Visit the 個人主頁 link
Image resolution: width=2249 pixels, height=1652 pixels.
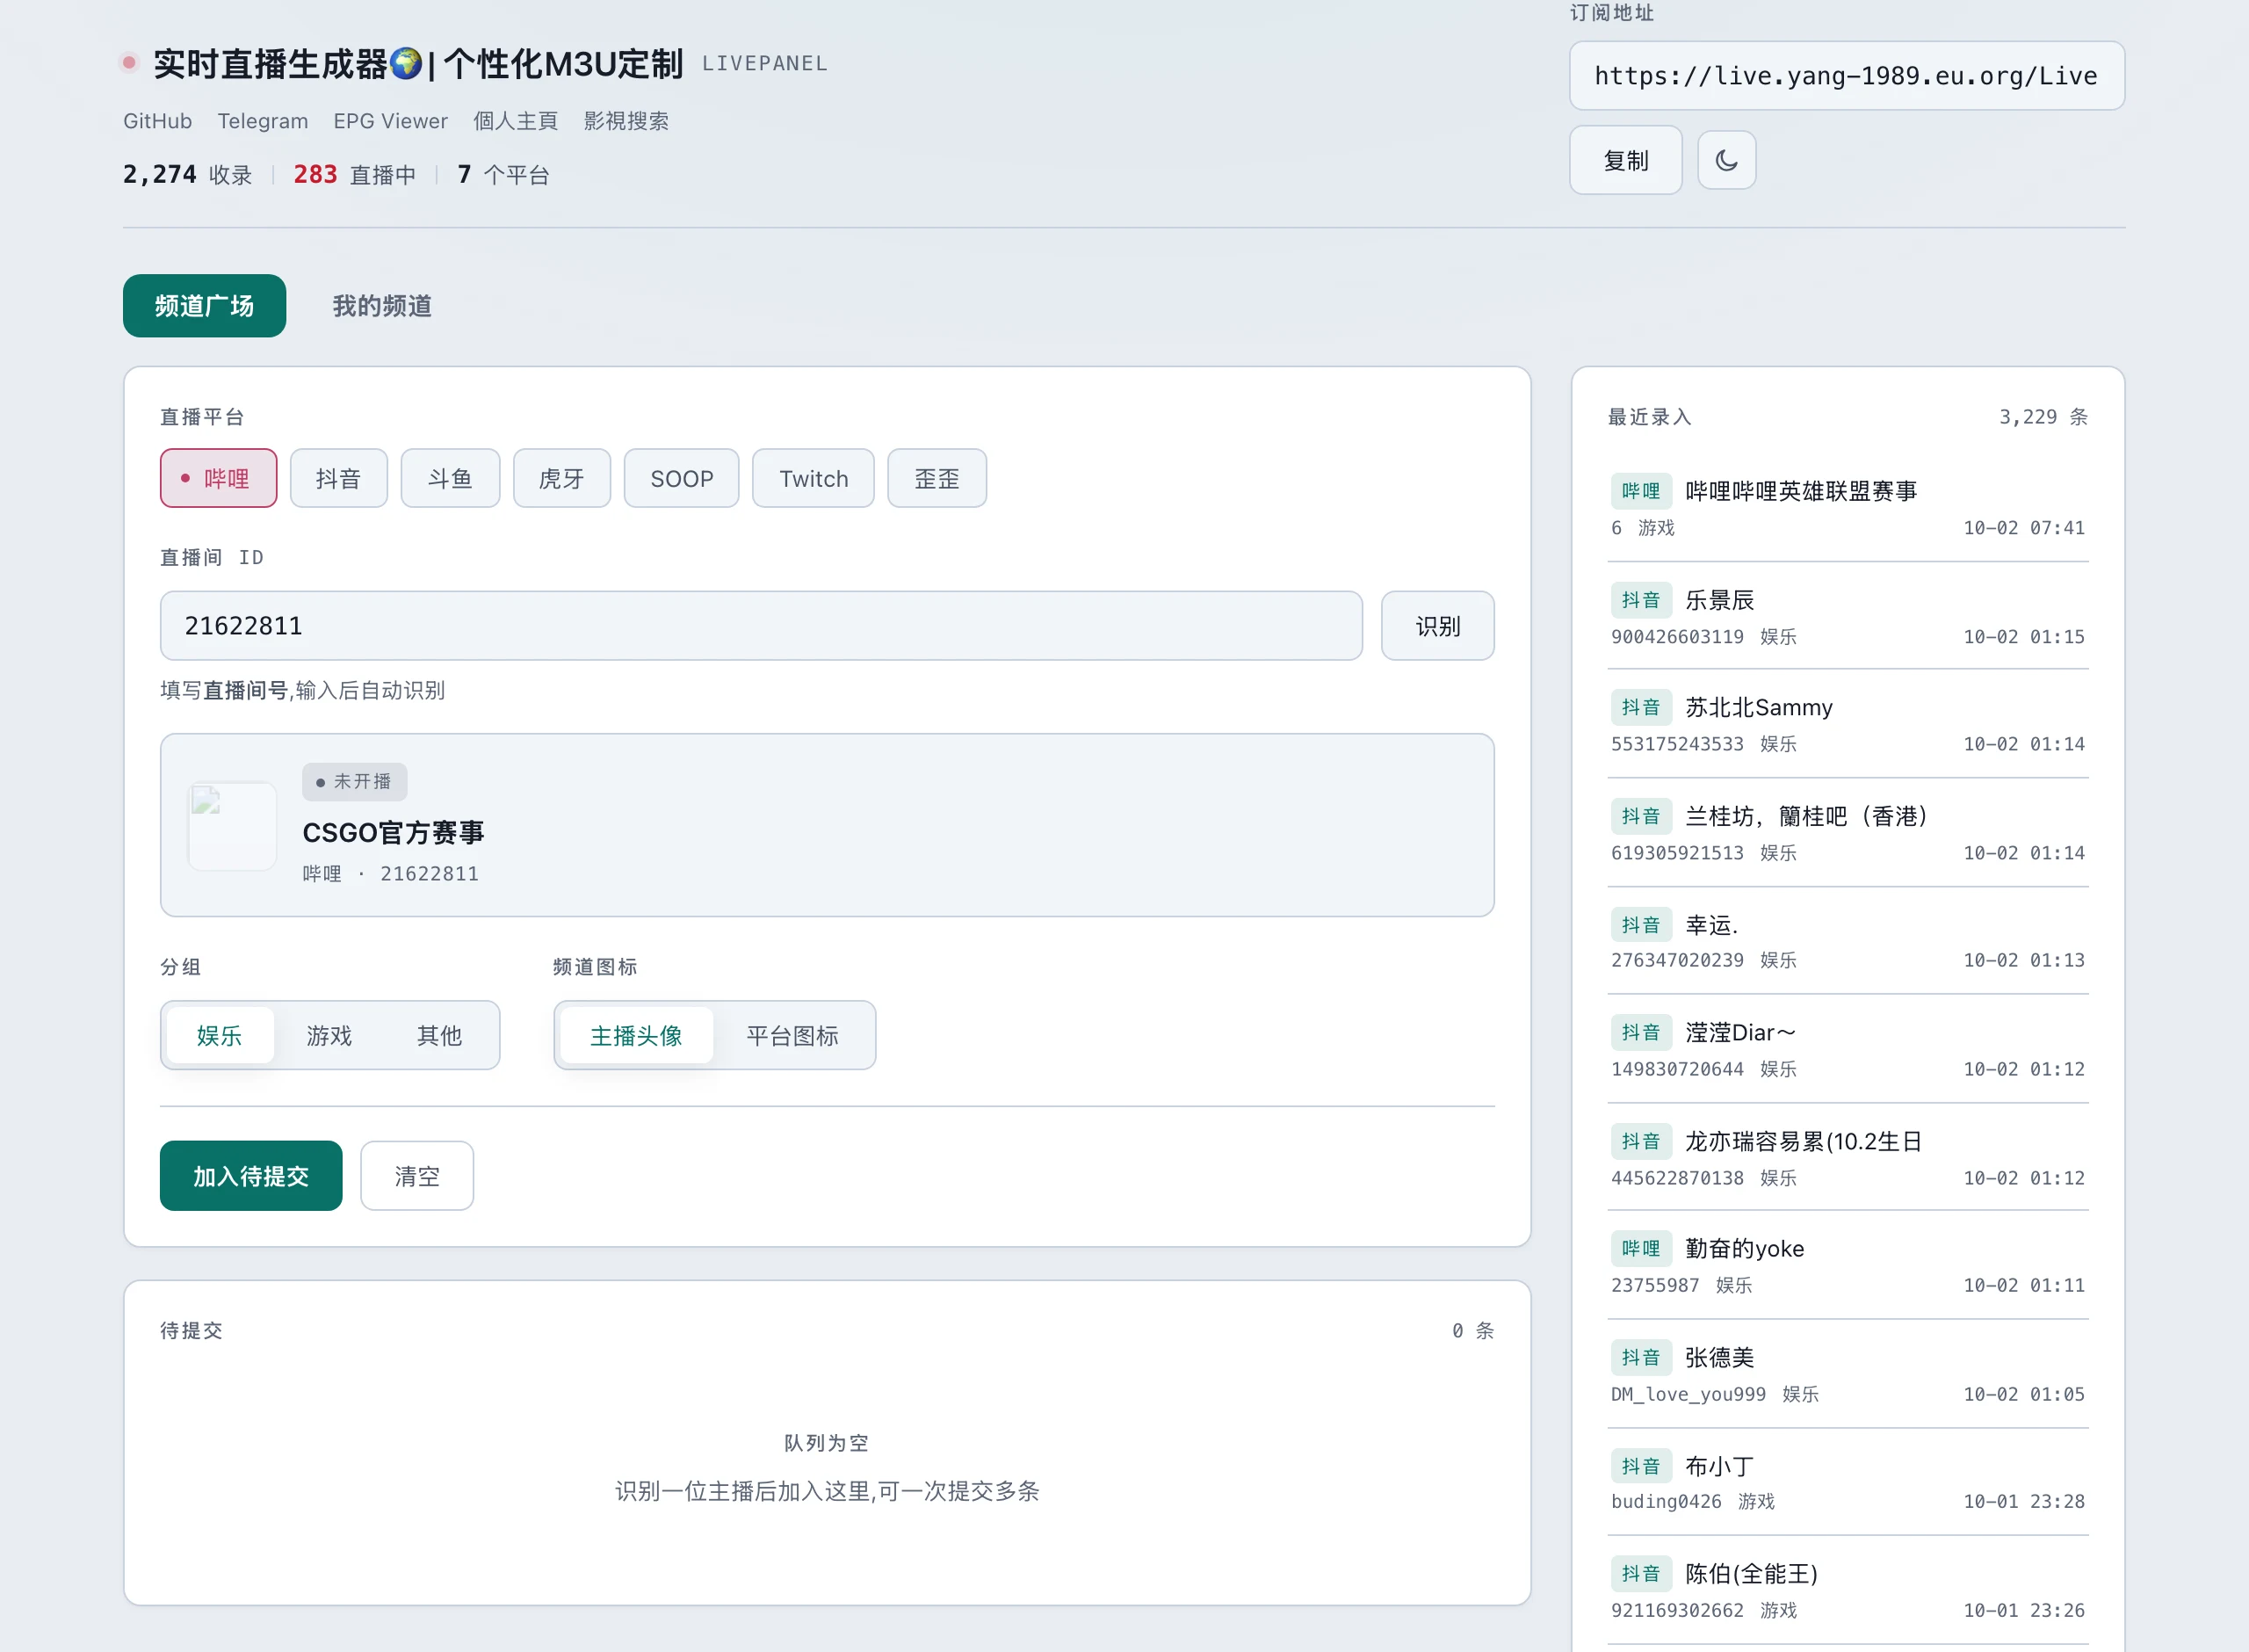[515, 121]
